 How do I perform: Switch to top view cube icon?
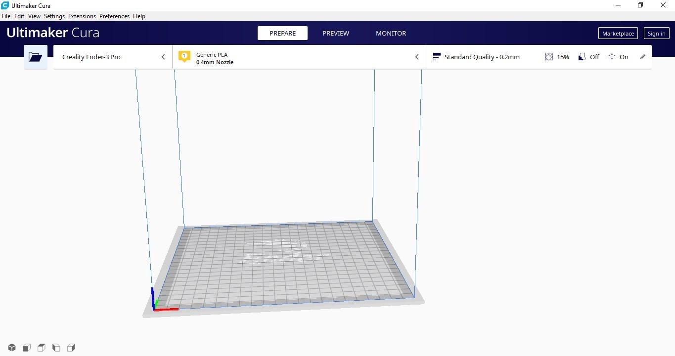point(42,348)
